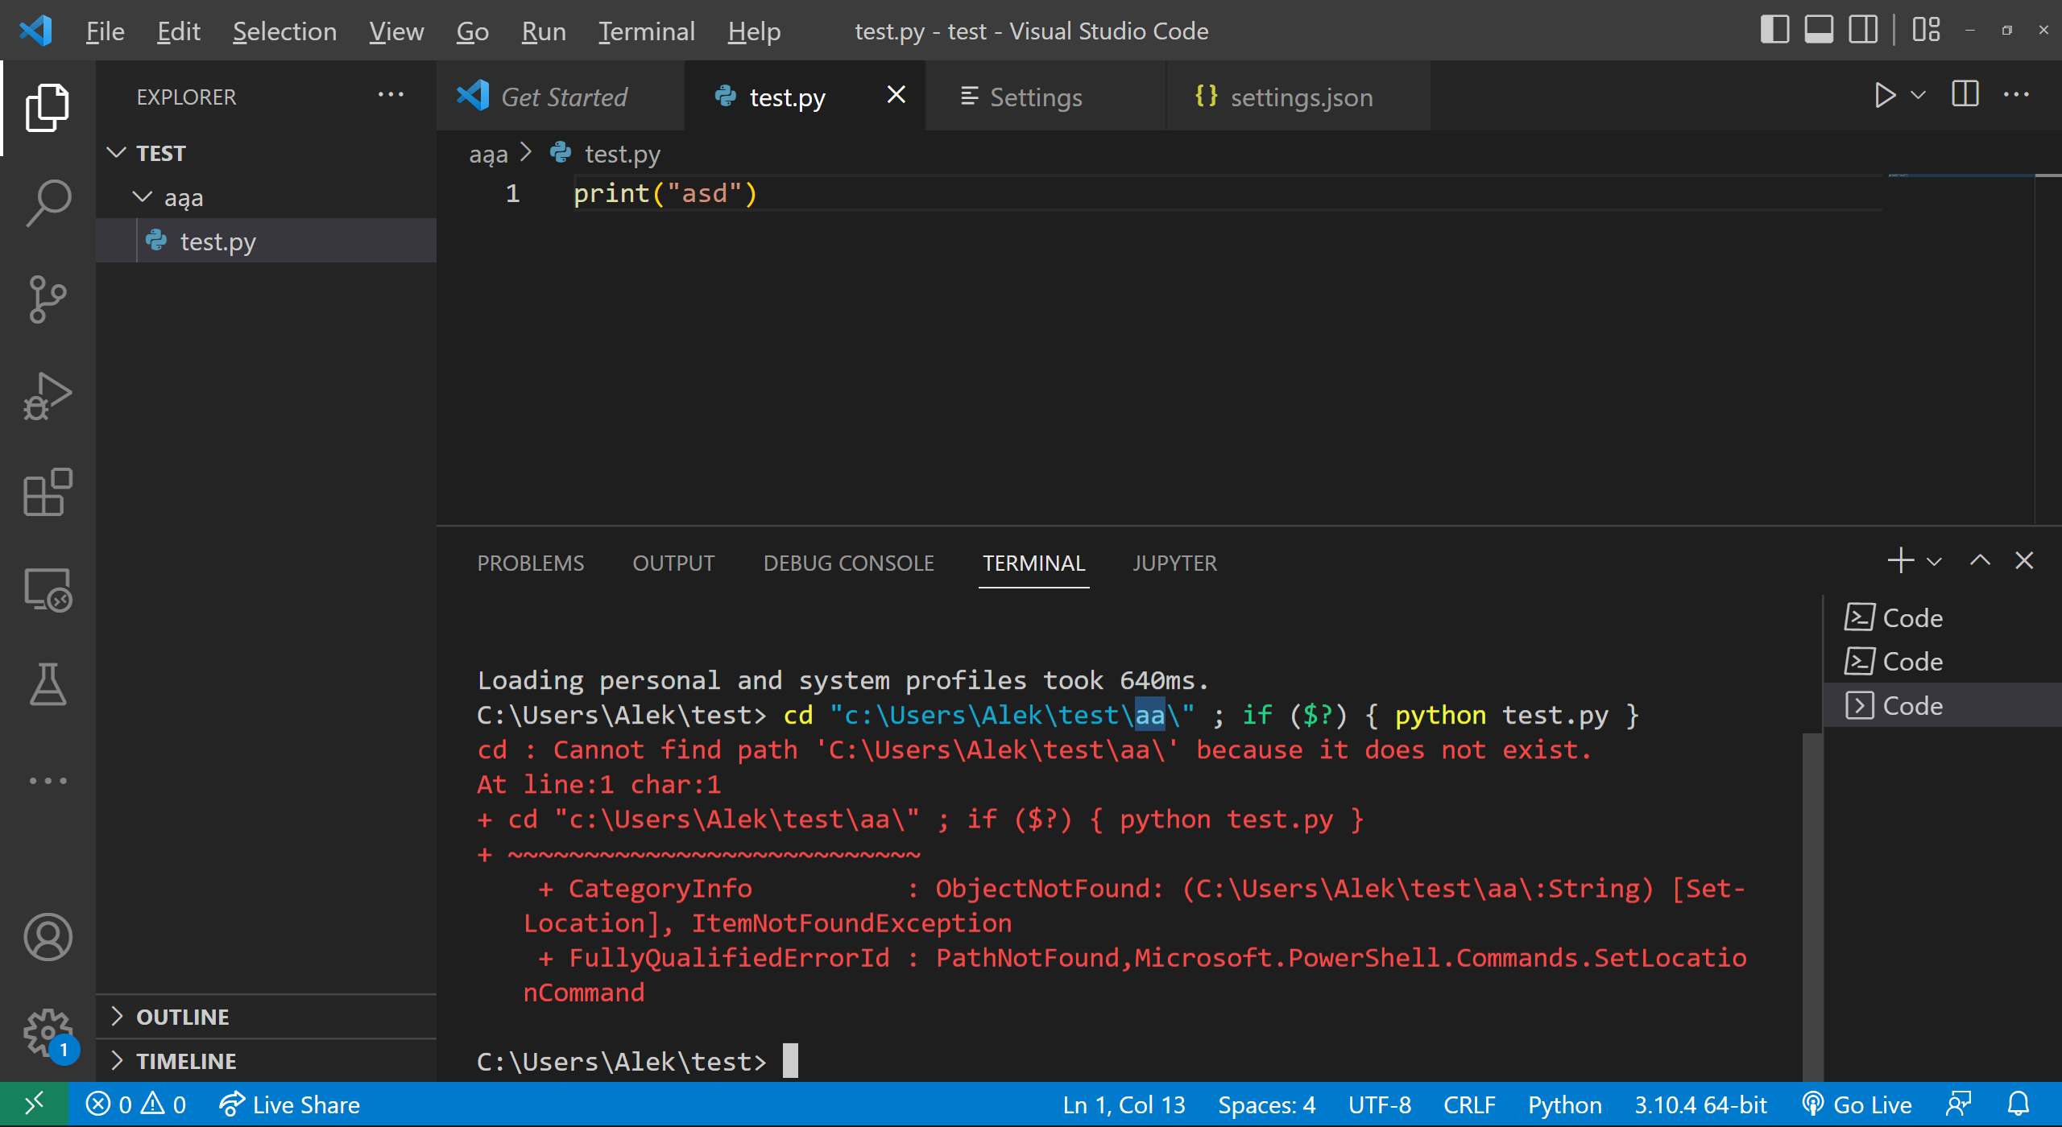Open Remote Explorer icon in activity bar
Viewport: 2062px width, 1127px height.
point(48,589)
